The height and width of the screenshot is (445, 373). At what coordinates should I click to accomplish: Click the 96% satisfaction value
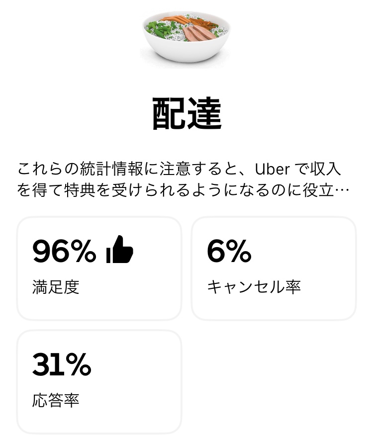coord(64,250)
